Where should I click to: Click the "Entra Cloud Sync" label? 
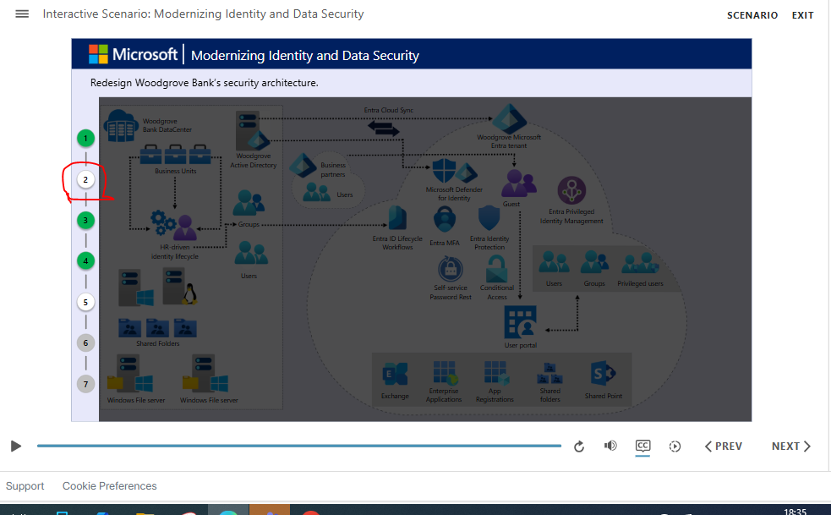(x=389, y=110)
